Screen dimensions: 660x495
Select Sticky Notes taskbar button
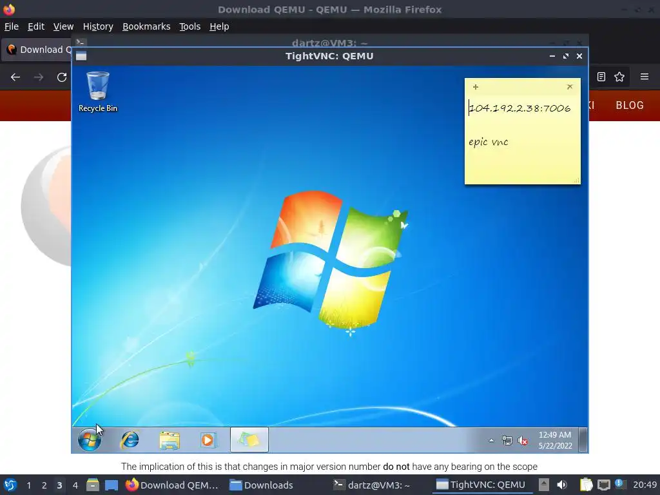point(249,440)
